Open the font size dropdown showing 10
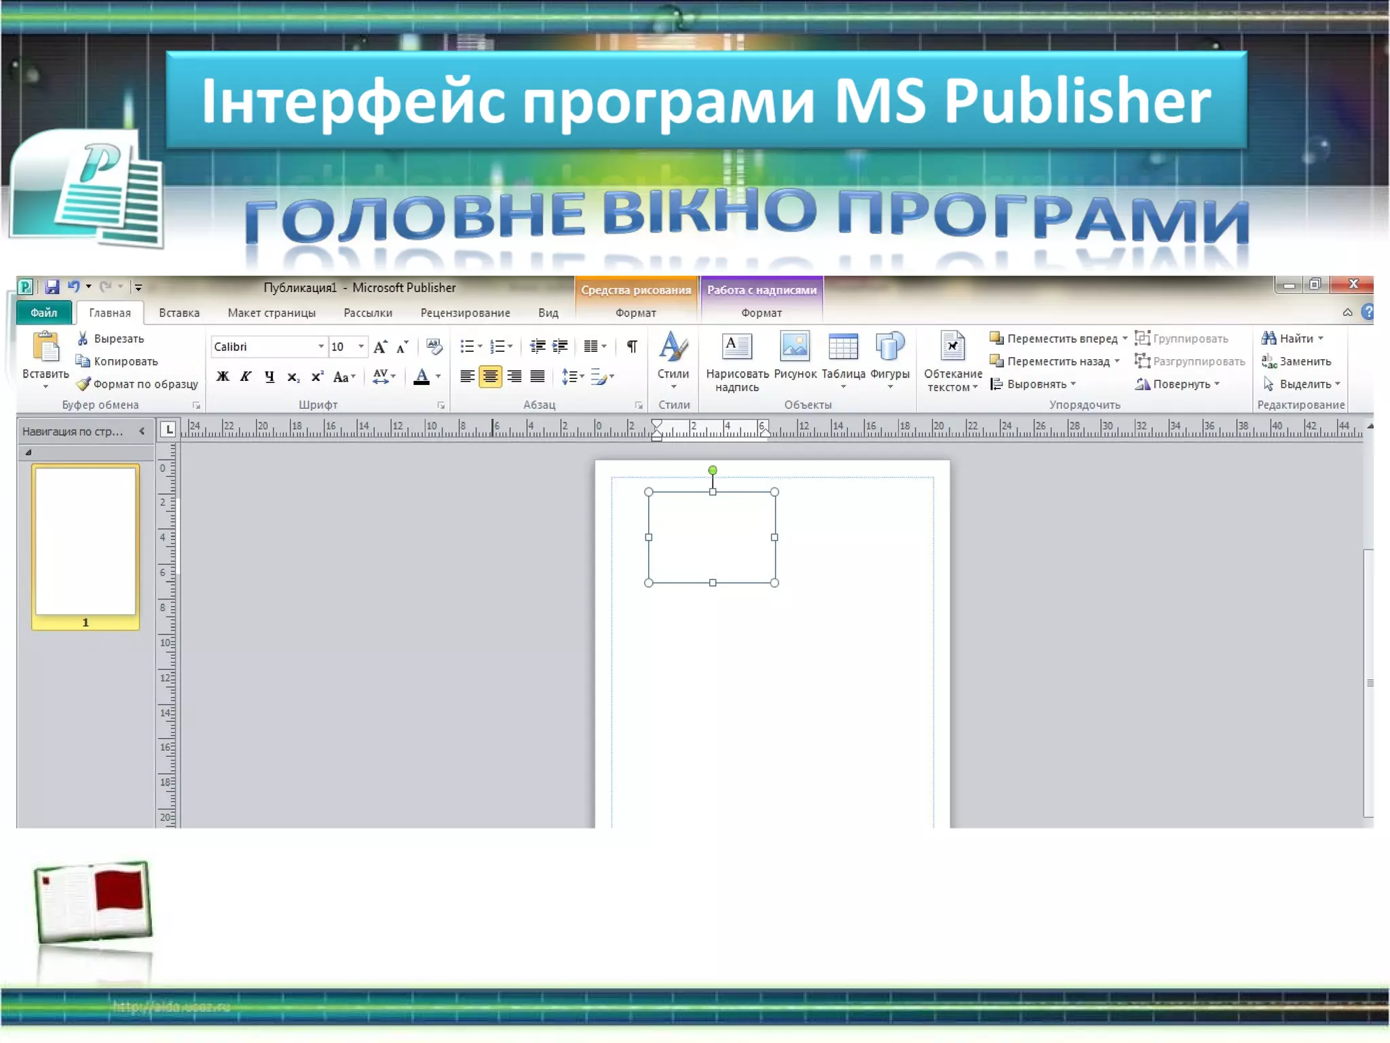Image resolution: width=1390 pixels, height=1043 pixels. point(361,347)
